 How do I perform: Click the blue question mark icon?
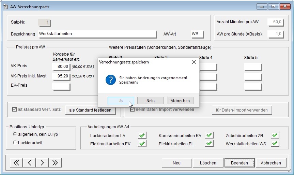111,80
